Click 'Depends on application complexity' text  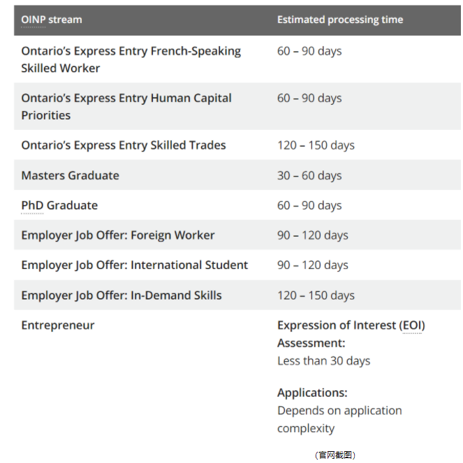339,419
